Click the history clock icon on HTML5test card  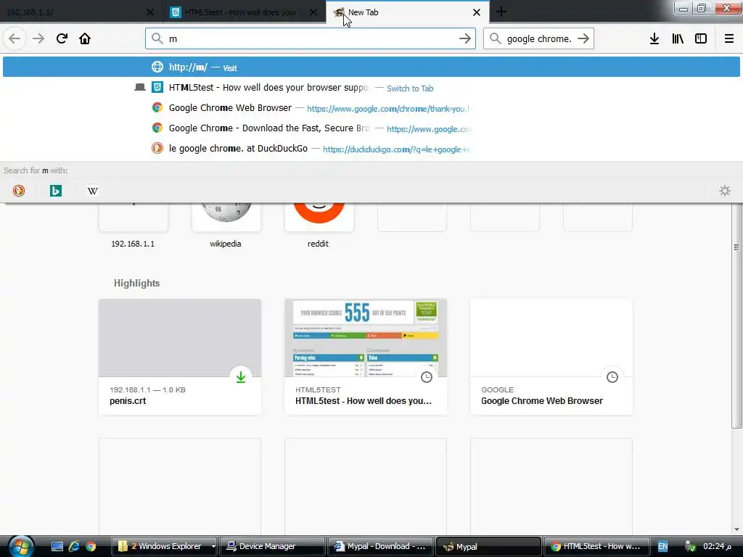click(x=427, y=377)
